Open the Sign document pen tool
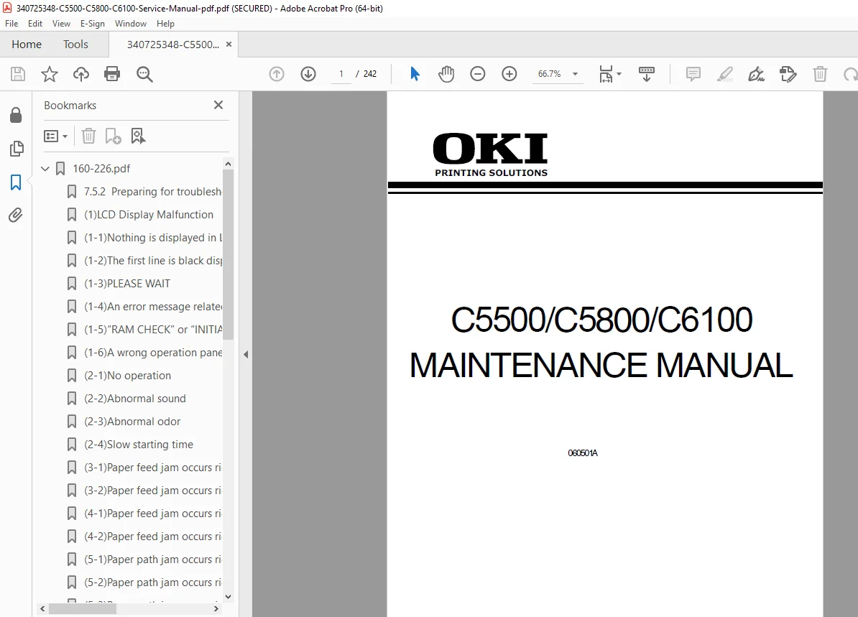858x617 pixels. tap(756, 74)
